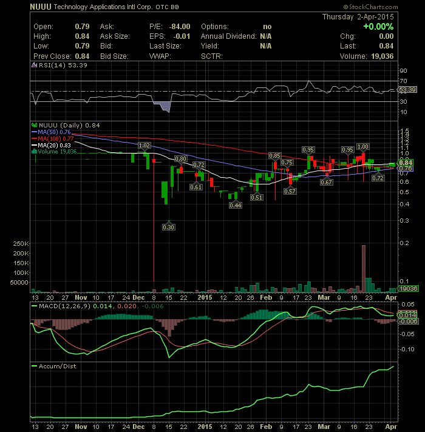
Task: Click the NUUU ticker symbol in the title
Action: 41,7
